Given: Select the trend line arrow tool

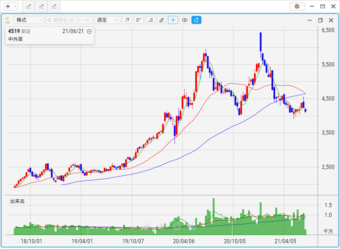Looking at the screenshot, I should coord(127,20).
